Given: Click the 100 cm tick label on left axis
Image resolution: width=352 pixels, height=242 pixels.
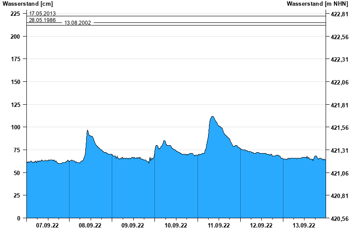Looking at the screenshot, I should click(x=15, y=127).
